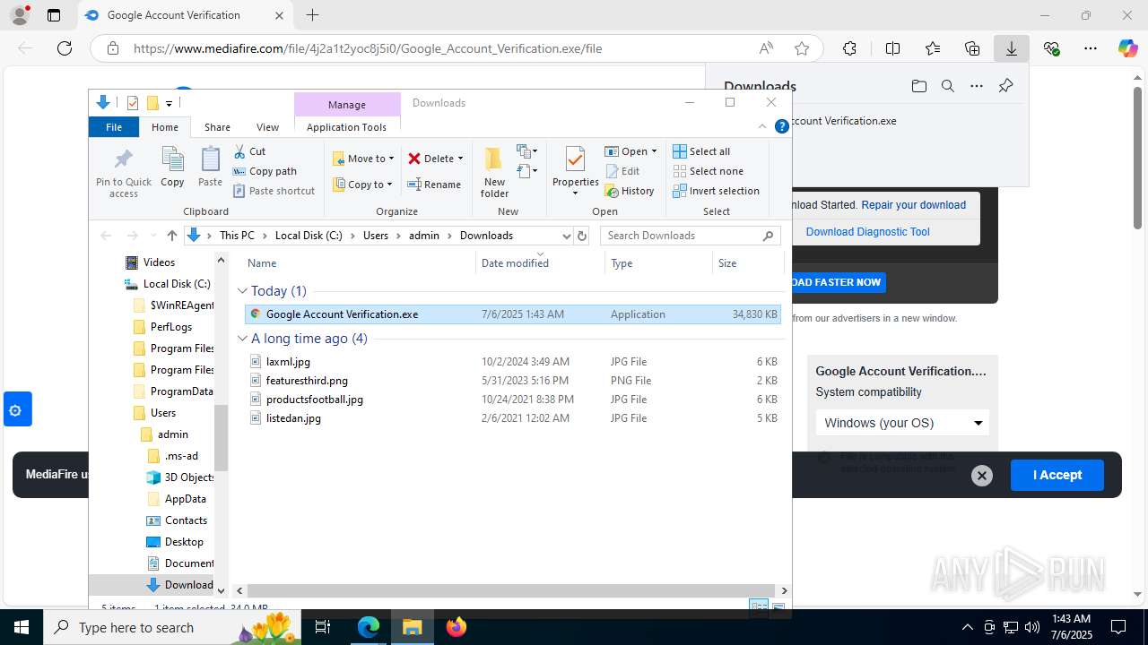The width and height of the screenshot is (1148, 645).
Task: Click Edit in Open group
Action: click(x=622, y=171)
